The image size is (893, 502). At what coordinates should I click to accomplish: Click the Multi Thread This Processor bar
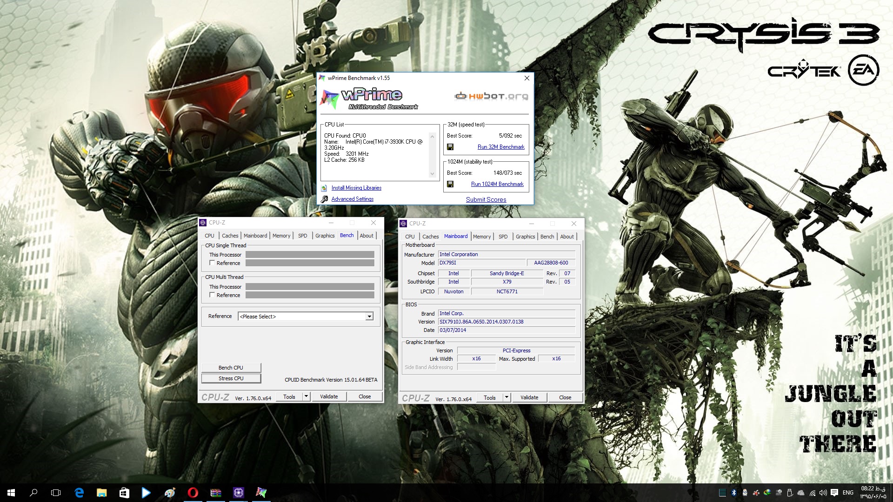coord(310,287)
